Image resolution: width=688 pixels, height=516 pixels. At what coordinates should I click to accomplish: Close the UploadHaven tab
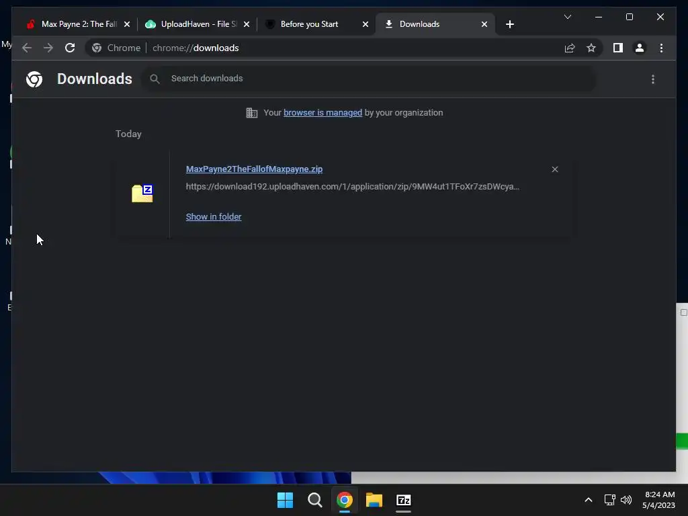point(247,24)
